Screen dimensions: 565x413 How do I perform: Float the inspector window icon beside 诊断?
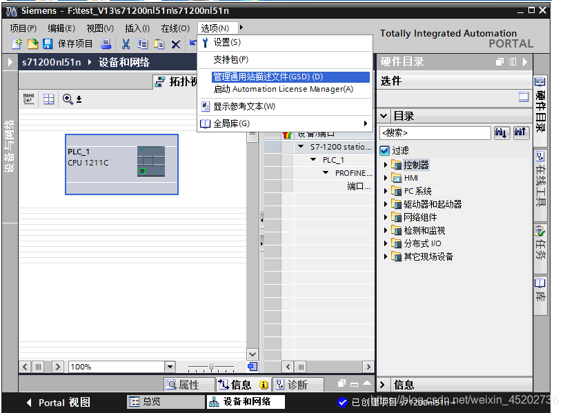coord(341,383)
